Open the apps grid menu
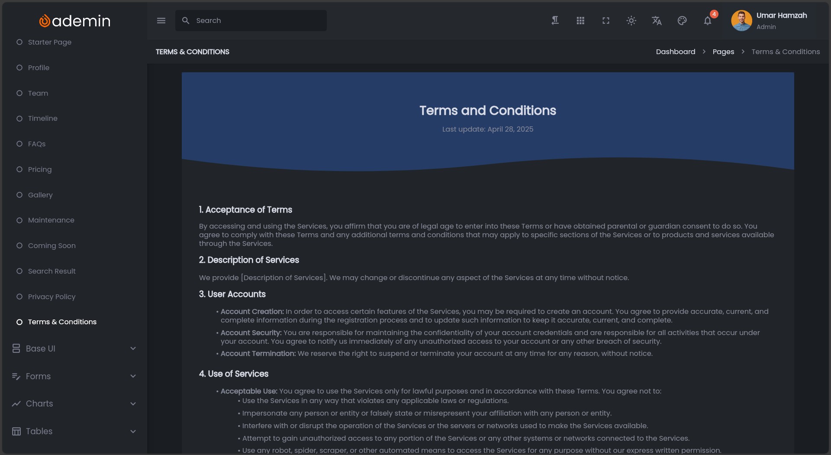 (580, 20)
